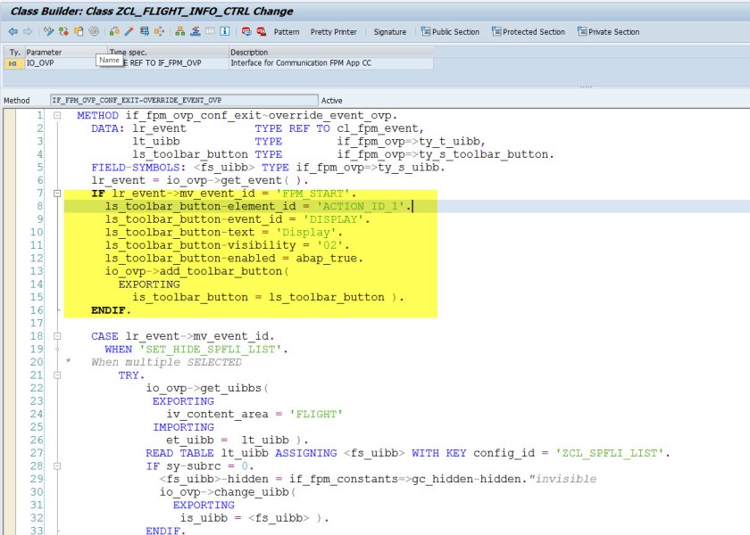750x535 pixels.
Task: Click the Display/Change glasses-pencil icon
Action: pyautogui.click(x=49, y=31)
